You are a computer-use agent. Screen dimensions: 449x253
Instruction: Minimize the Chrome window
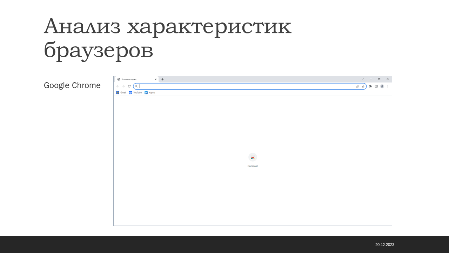[371, 79]
